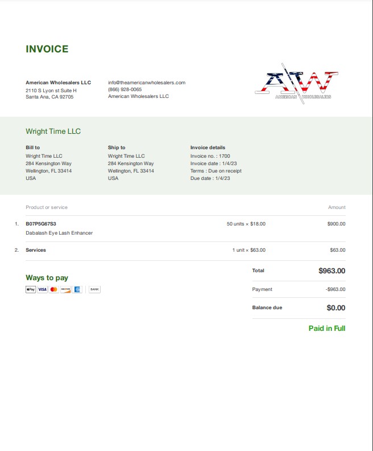373x451 pixels.
Task: Click product code B07P5G67S3
Action: coord(41,224)
